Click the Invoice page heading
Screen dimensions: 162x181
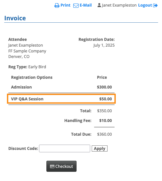pyautogui.click(x=15, y=18)
